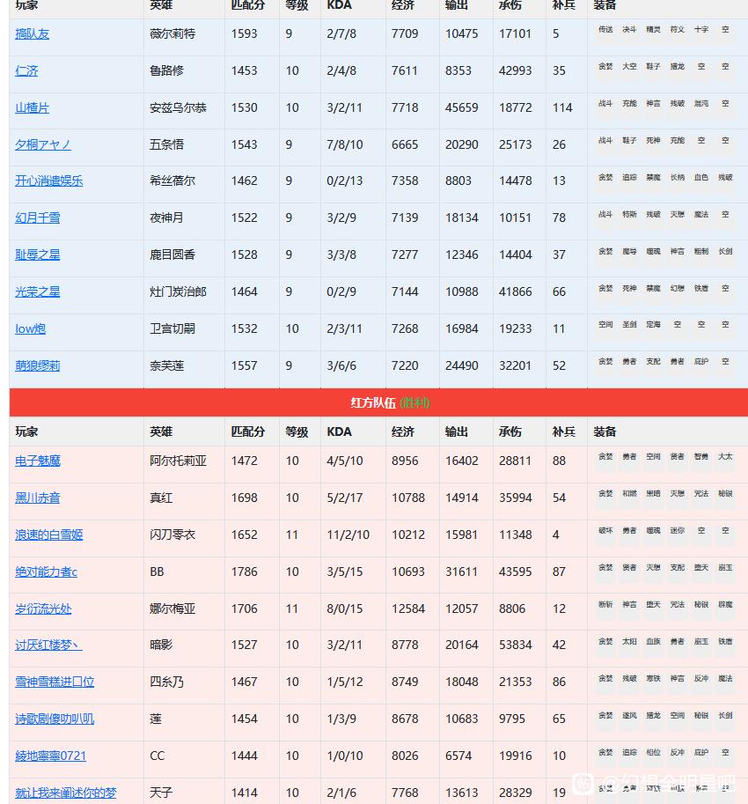The width and height of the screenshot is (748, 804).
Task: Open player link 幻月千雪
Action: tap(37, 218)
